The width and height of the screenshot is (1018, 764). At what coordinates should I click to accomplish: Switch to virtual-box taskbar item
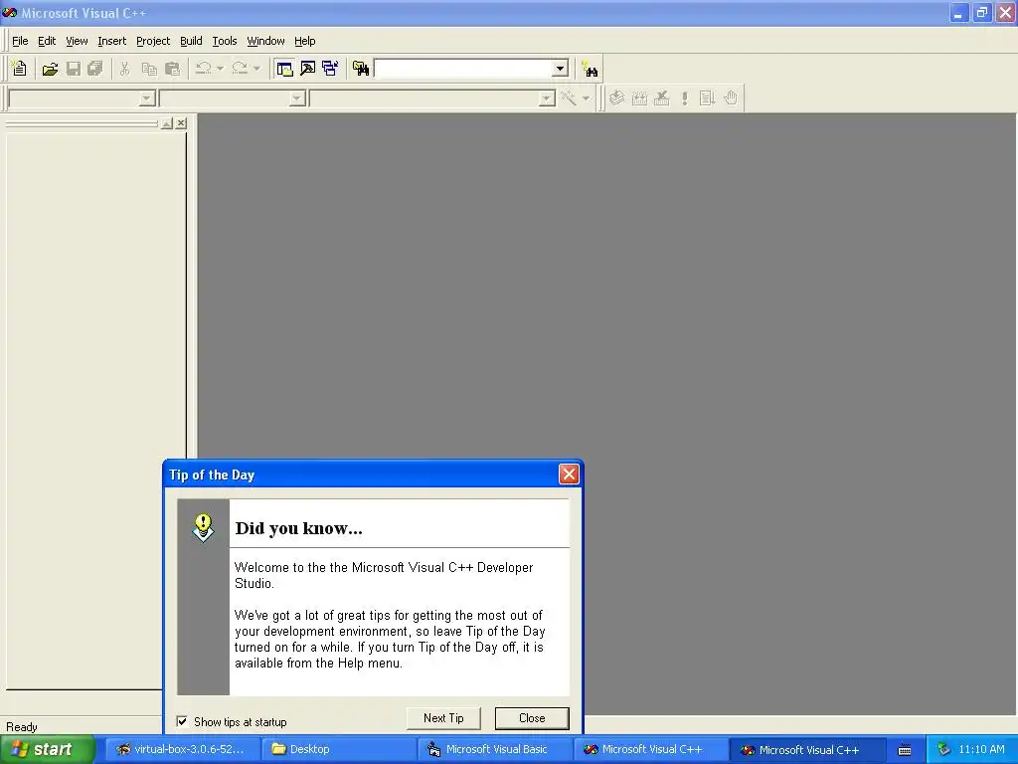[182, 749]
